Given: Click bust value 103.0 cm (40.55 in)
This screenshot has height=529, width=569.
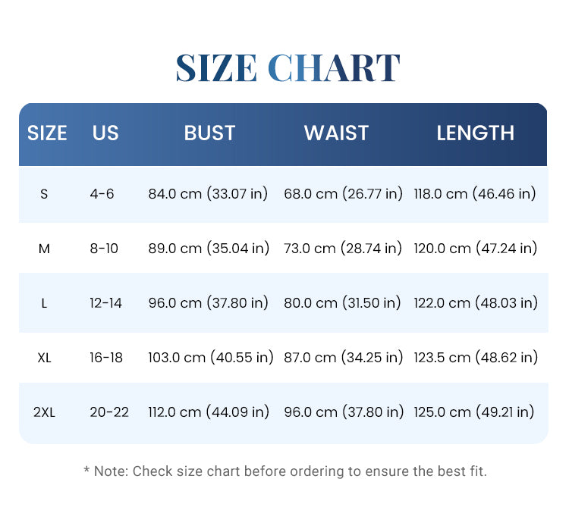Looking at the screenshot, I should coord(210,358).
